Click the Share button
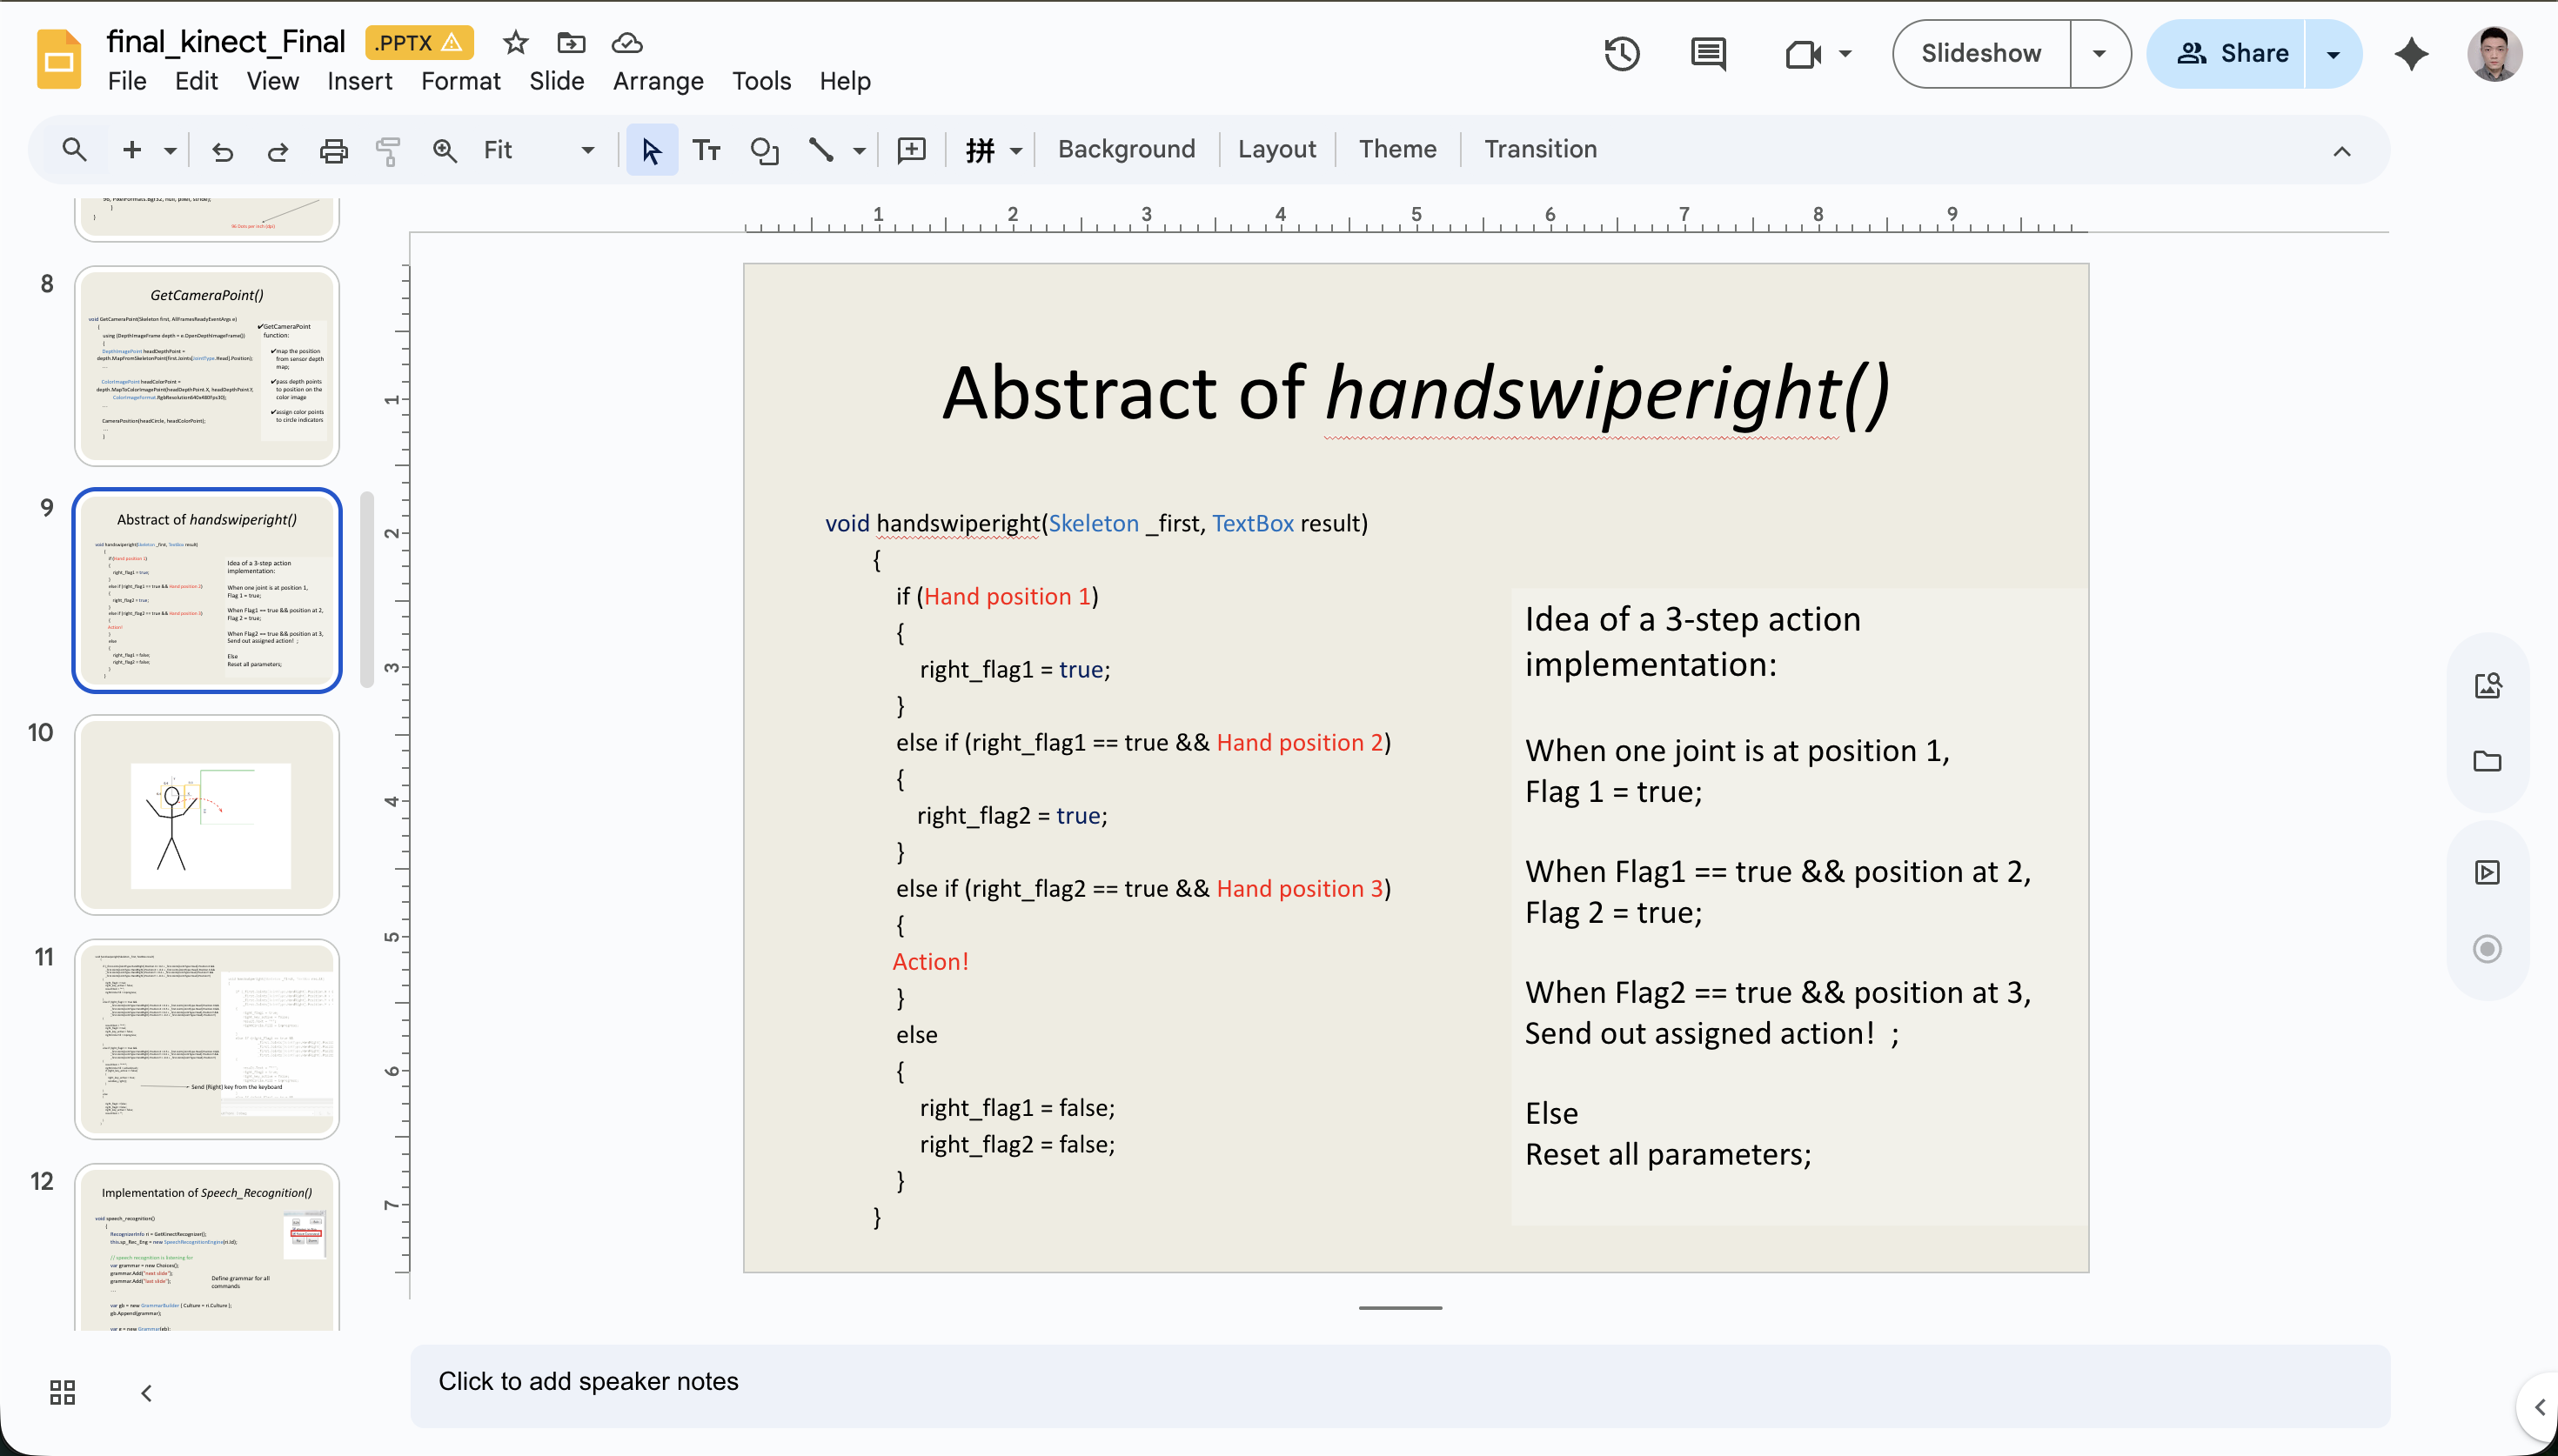Viewport: 2558px width, 1456px height. point(2232,54)
